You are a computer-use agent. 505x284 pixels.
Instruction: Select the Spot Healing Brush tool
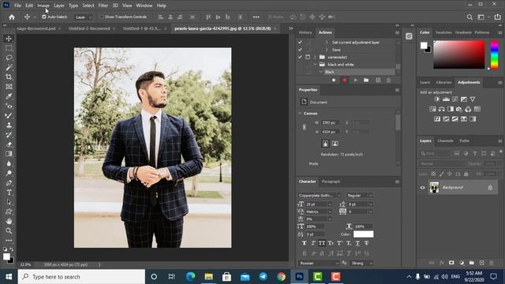tap(9, 106)
